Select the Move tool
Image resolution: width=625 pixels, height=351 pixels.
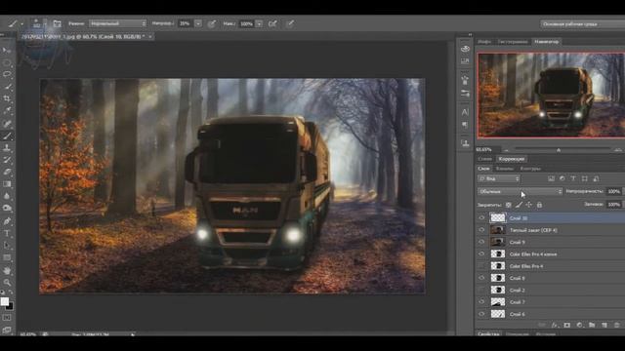[7, 50]
